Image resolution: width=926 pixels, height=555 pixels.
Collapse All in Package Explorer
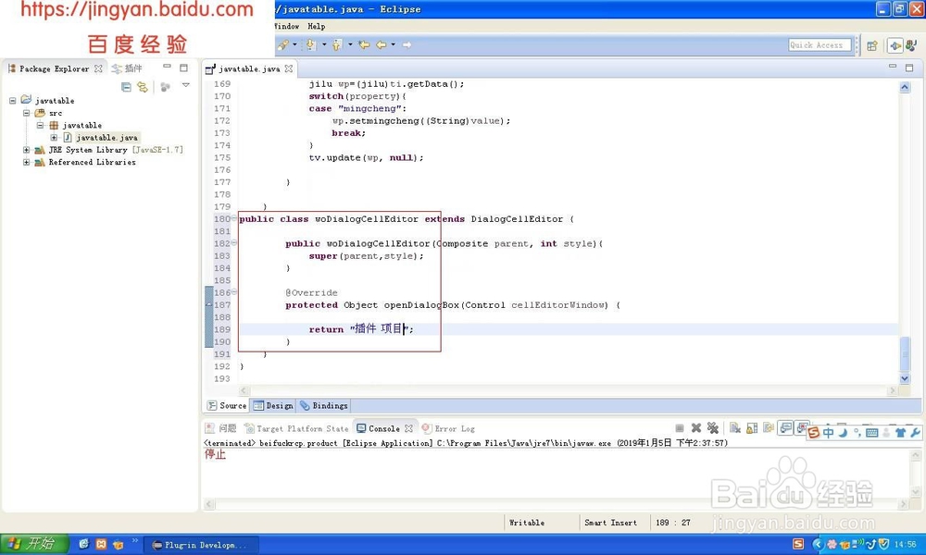[126, 87]
